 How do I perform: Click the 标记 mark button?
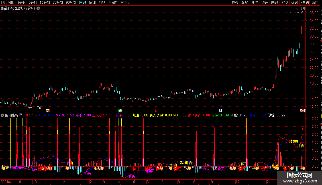point(294,3)
